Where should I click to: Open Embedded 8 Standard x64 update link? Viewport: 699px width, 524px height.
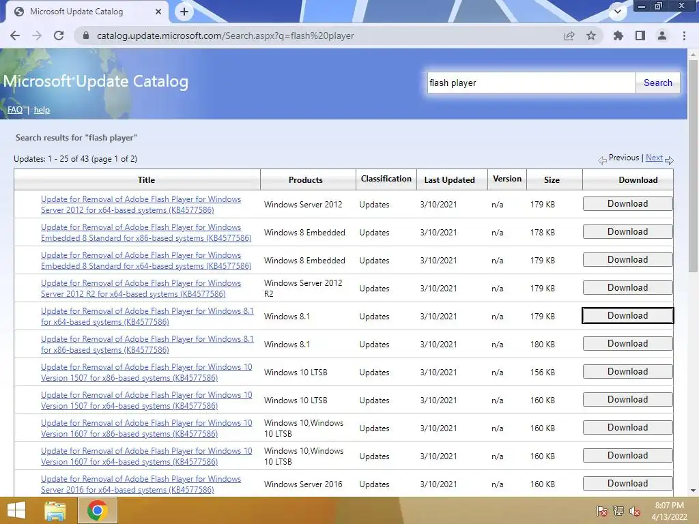(x=146, y=261)
